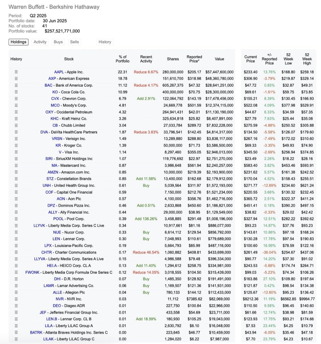This screenshot has width=321, height=344.
Task: Follow the CVX ticker link
Action: click(x=55, y=99)
